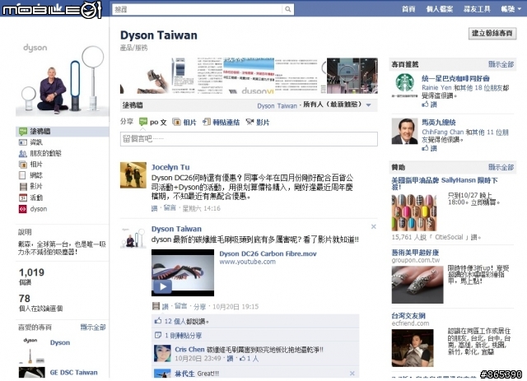Remove the 林代生 Great comment
527x381 pixels.
click(352, 374)
